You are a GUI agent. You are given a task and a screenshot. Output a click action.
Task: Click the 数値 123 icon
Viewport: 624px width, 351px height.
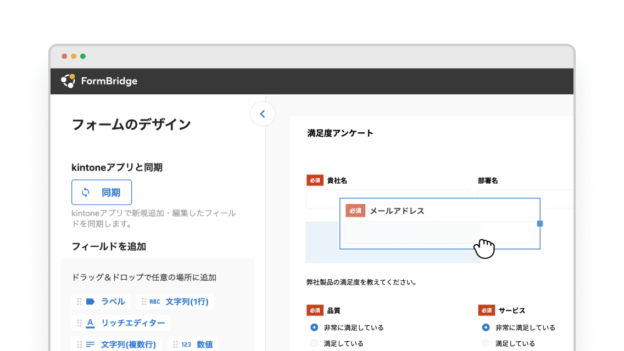(x=186, y=344)
